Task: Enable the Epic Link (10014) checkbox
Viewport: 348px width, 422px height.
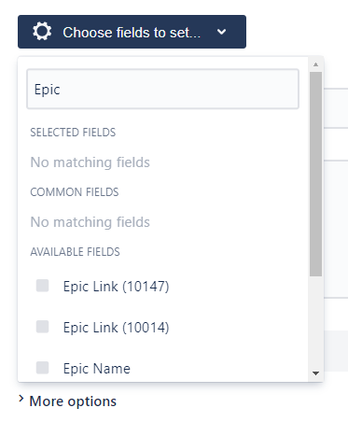Action: [42, 327]
